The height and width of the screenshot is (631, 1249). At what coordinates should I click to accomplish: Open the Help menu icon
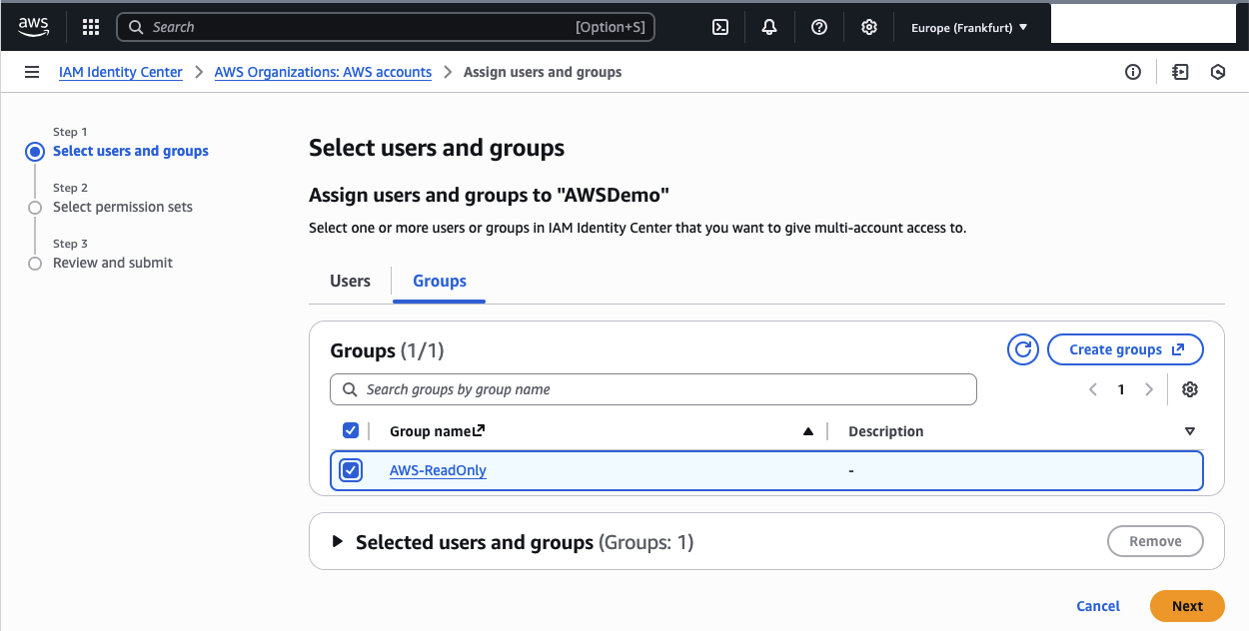point(819,27)
